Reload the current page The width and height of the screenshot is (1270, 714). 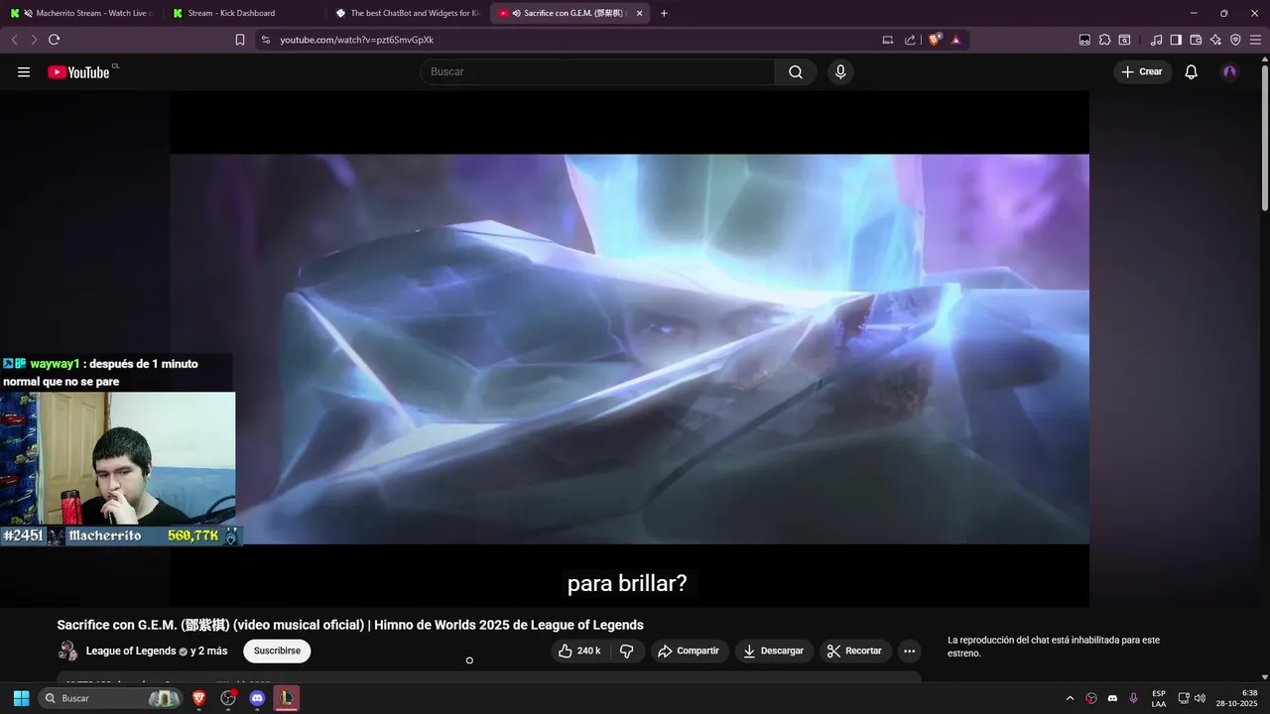tap(54, 40)
